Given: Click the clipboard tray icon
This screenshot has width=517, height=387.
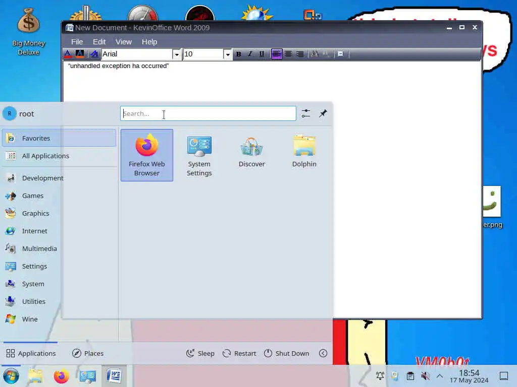Looking at the screenshot, I should 410,375.
